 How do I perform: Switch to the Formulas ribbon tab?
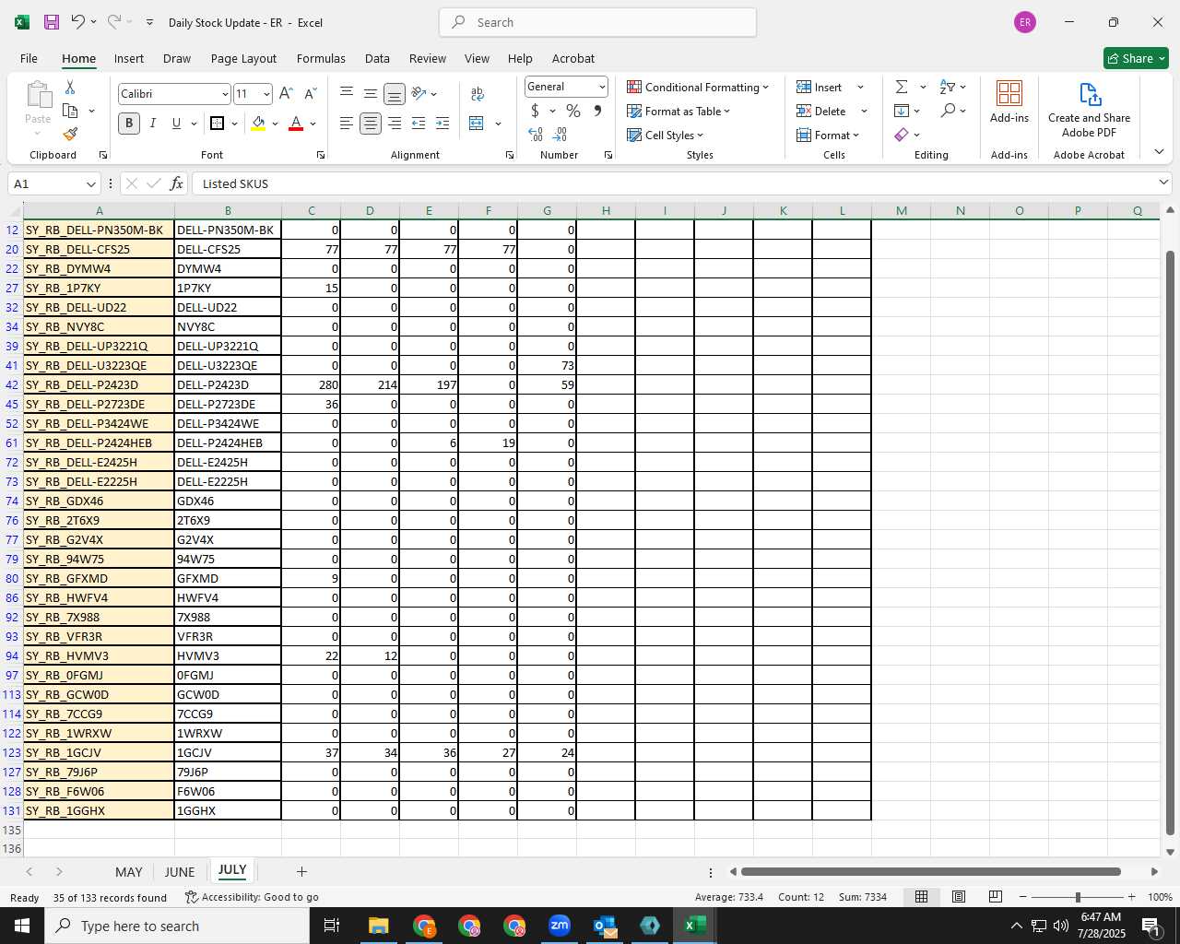321,58
